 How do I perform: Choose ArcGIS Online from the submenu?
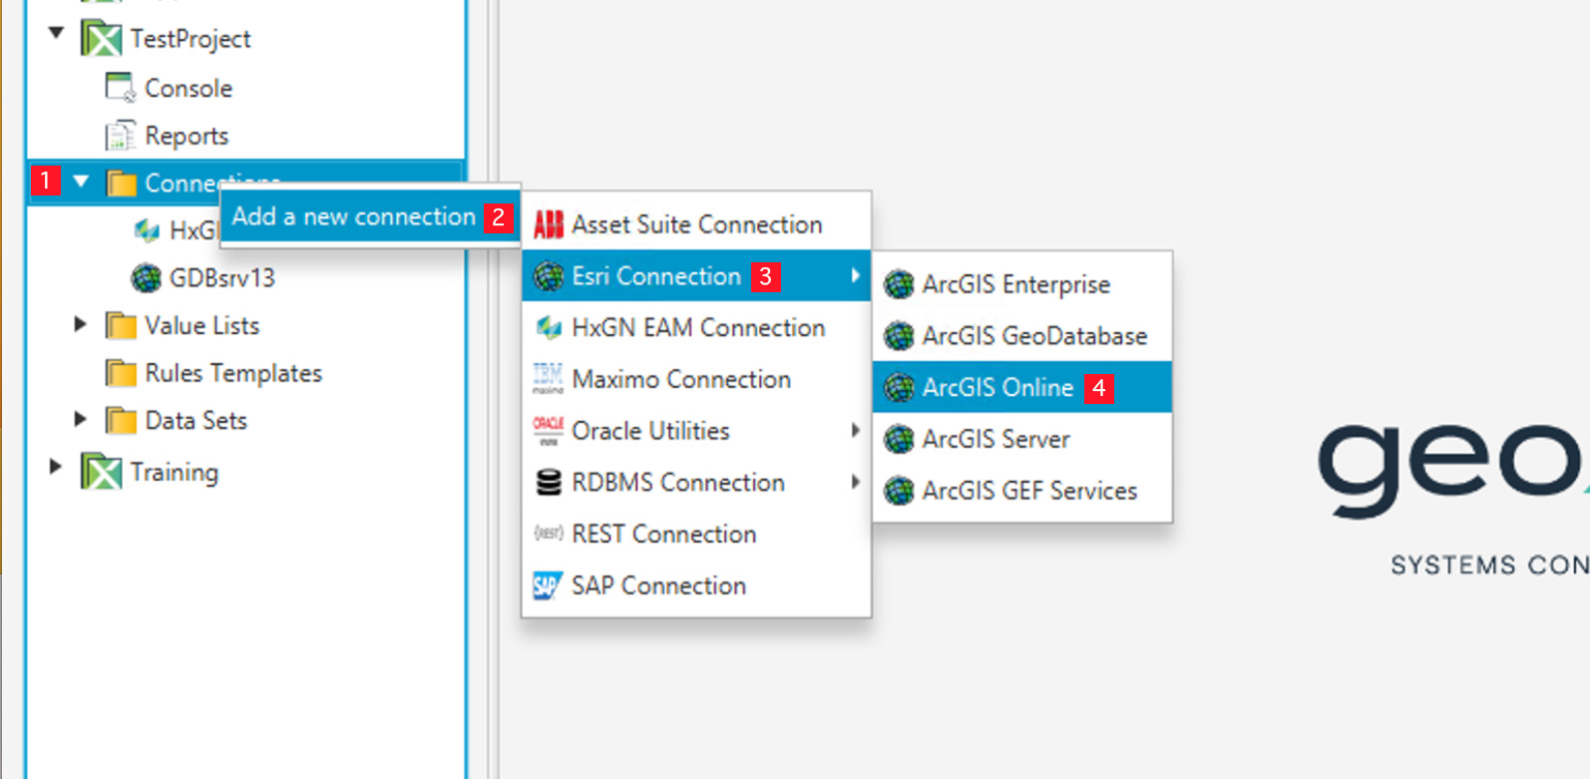coord(1022,387)
